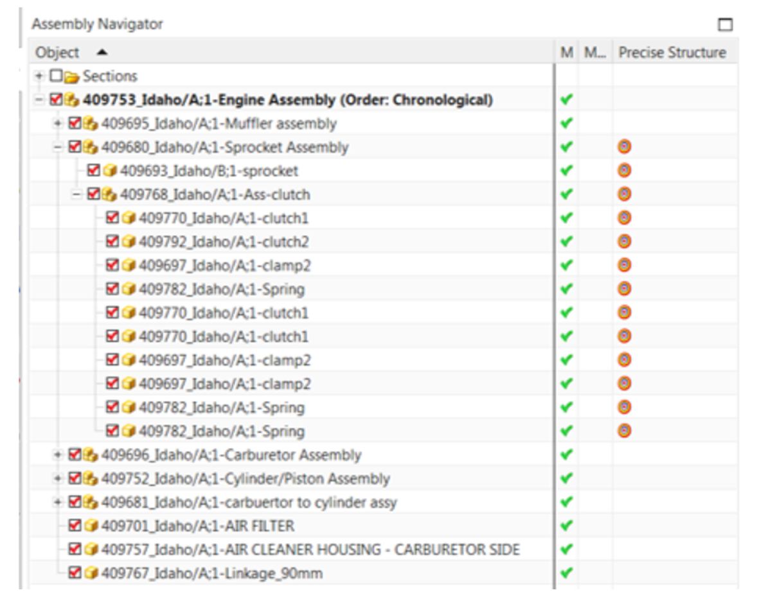Check the Sections checkbox
Viewport: 759px width, 606px height.
pyautogui.click(x=56, y=76)
